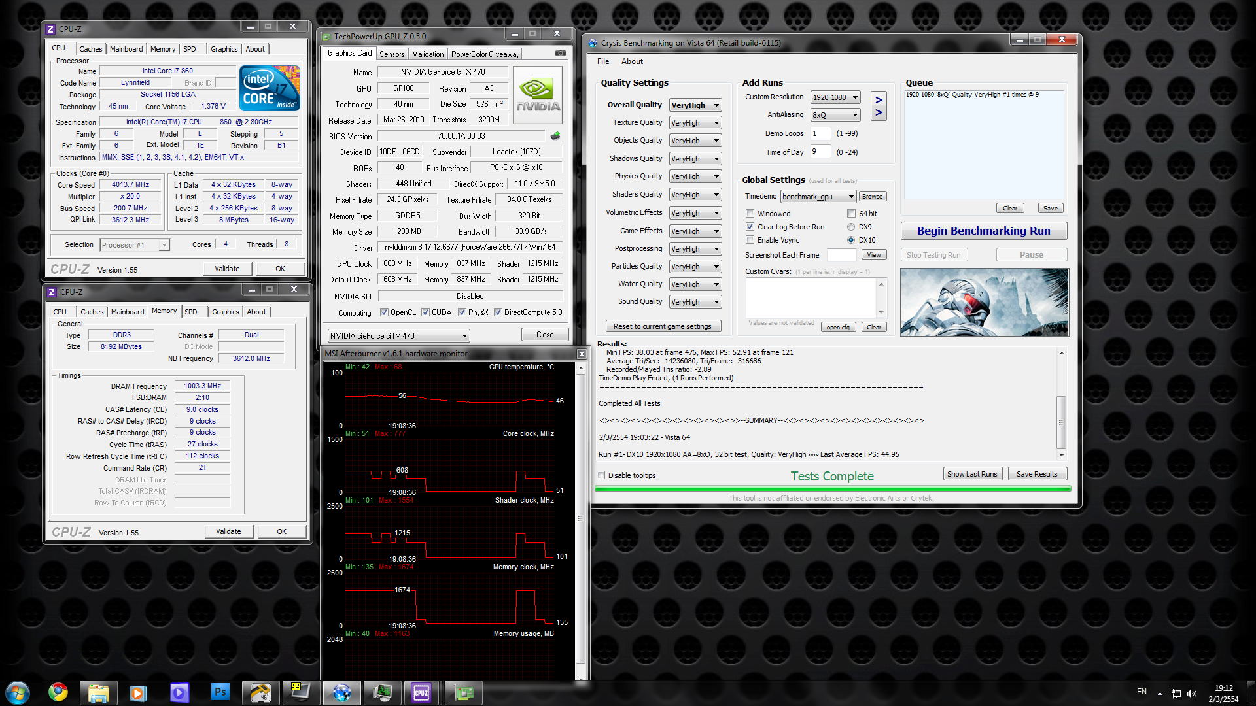Image resolution: width=1256 pixels, height=706 pixels.
Task: Open Google Chrome from the taskbar
Action: [x=58, y=692]
